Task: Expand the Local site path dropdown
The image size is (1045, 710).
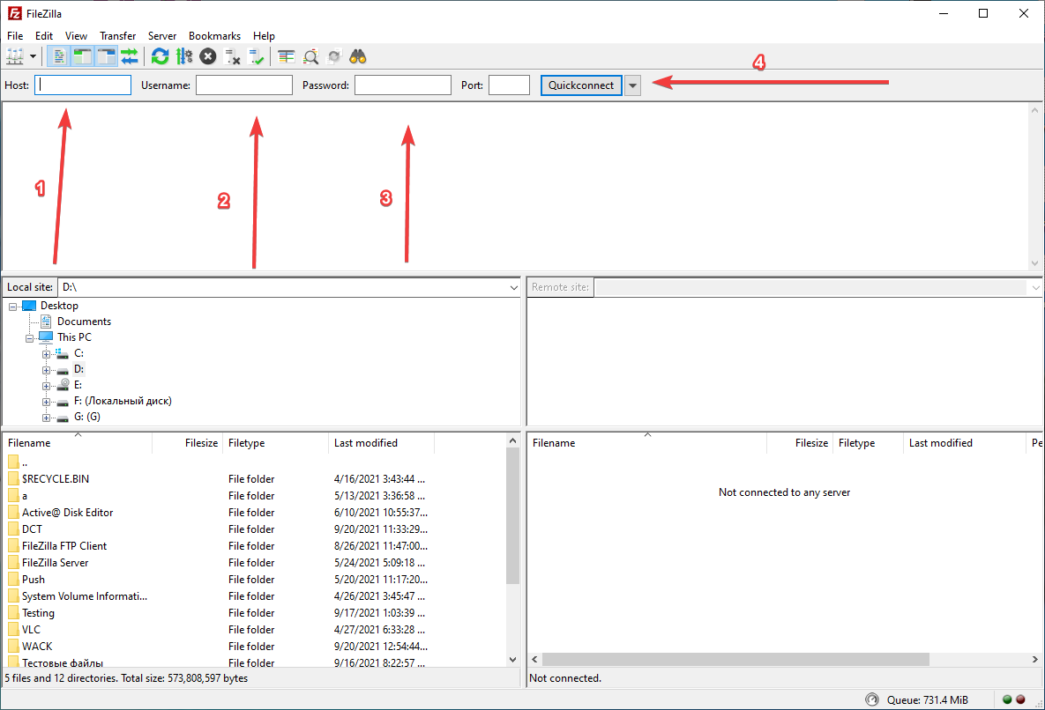Action: tap(513, 287)
